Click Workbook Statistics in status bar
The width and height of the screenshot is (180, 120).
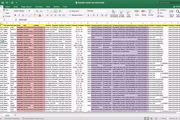[12, 118]
